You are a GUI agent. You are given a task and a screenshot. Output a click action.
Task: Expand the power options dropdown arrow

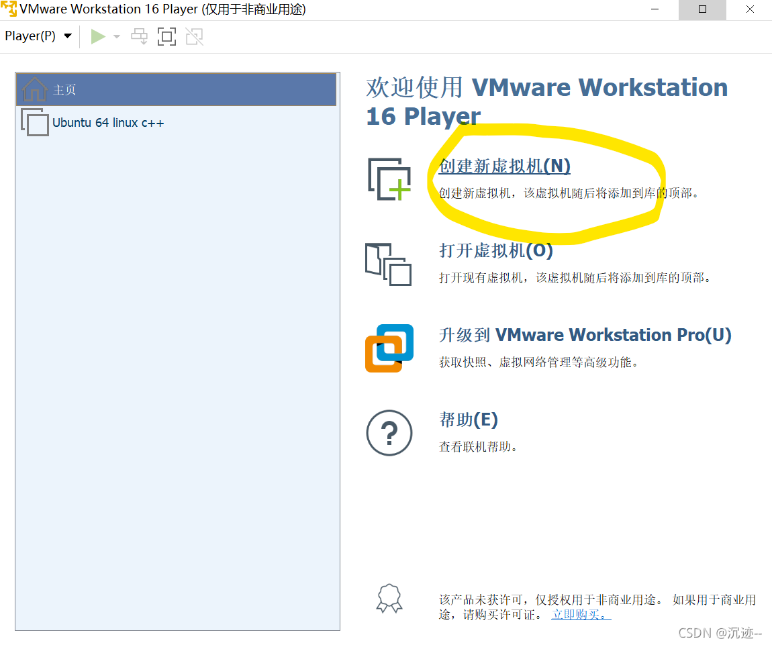pyautogui.click(x=117, y=36)
